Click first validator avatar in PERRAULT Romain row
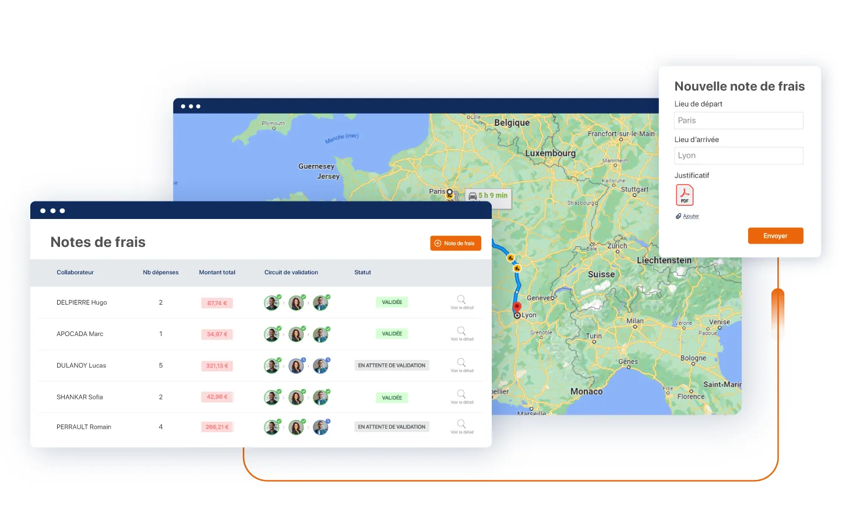 click(x=272, y=427)
